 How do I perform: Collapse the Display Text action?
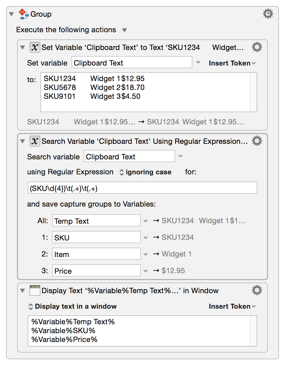22,291
